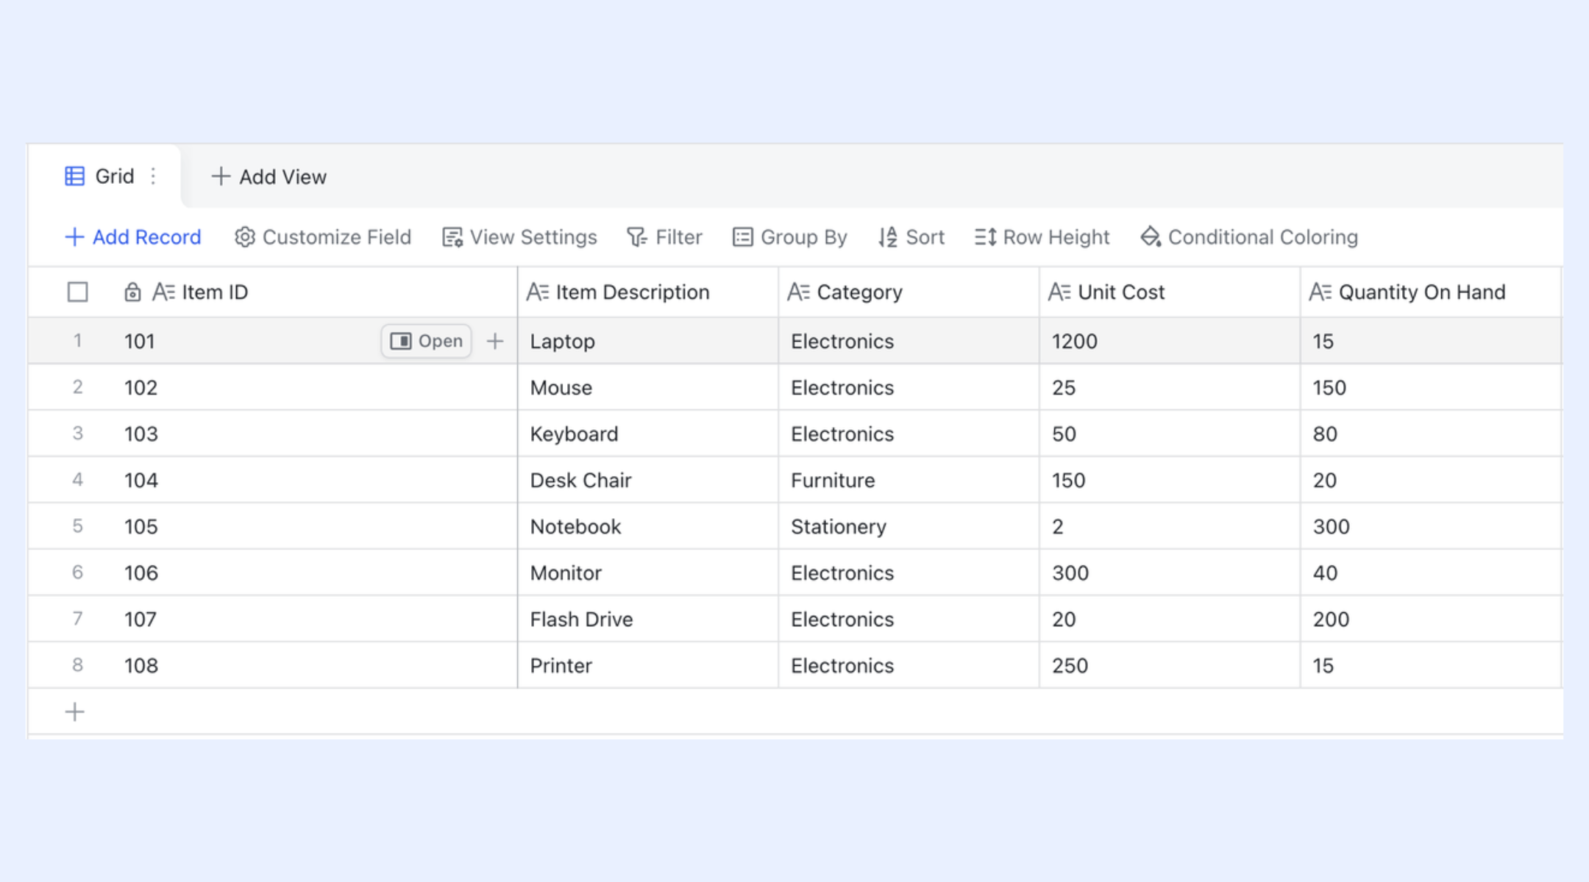Image resolution: width=1589 pixels, height=882 pixels.
Task: Click the Monitor description cell
Action: (648, 573)
